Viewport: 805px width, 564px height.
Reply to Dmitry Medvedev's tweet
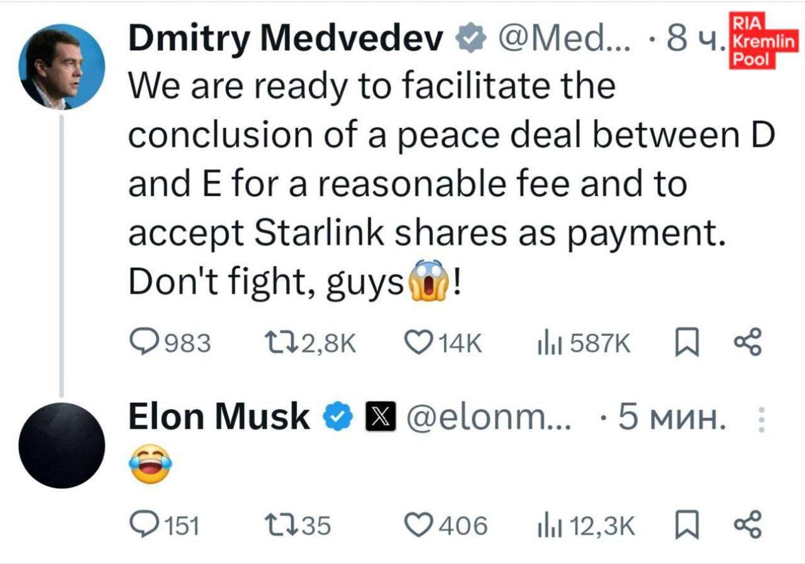pyautogui.click(x=145, y=343)
